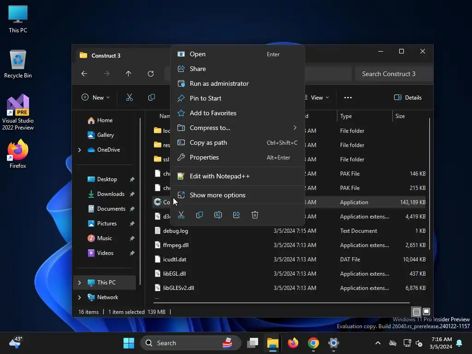
Task: Choose Edit with Notepad++
Action: click(x=238, y=177)
